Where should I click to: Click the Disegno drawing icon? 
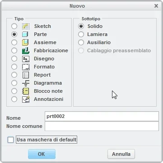point(26,59)
